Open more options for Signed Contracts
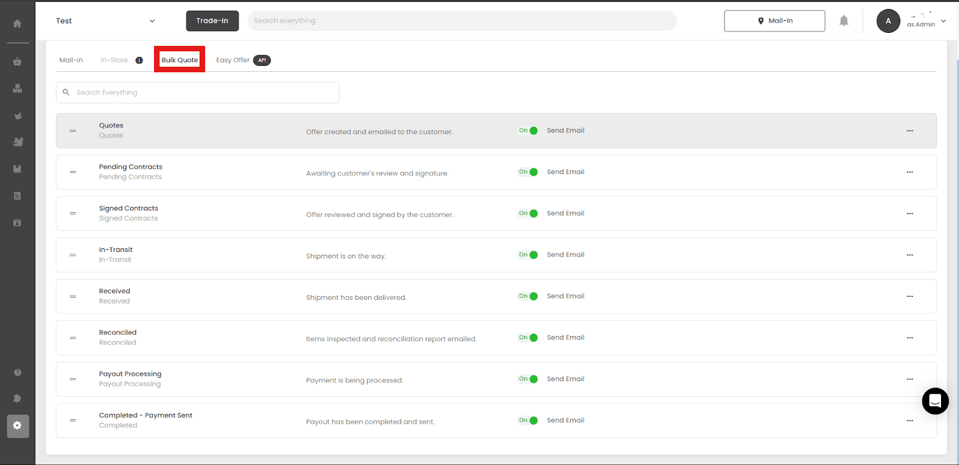Image resolution: width=959 pixels, height=465 pixels. [910, 214]
